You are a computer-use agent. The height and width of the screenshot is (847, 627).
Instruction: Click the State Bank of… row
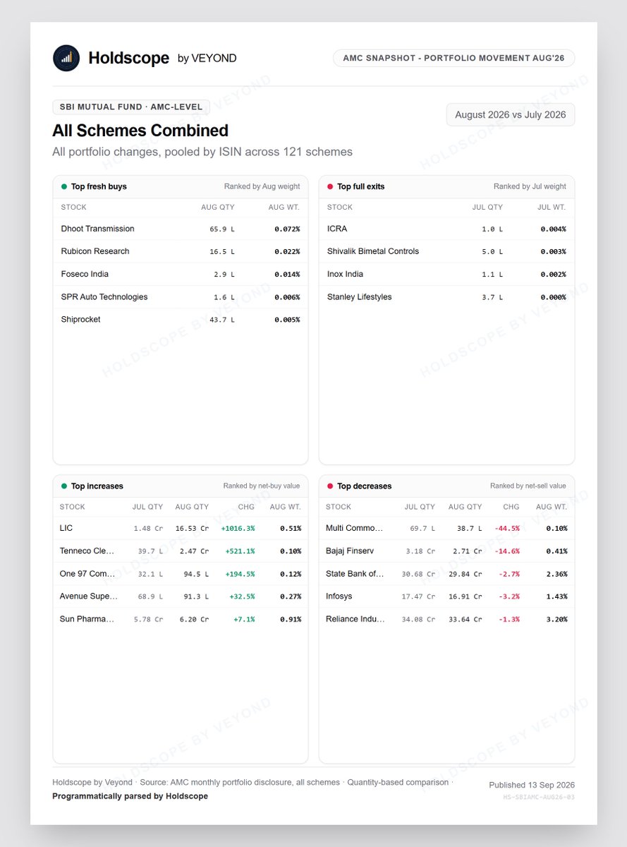[x=446, y=574]
